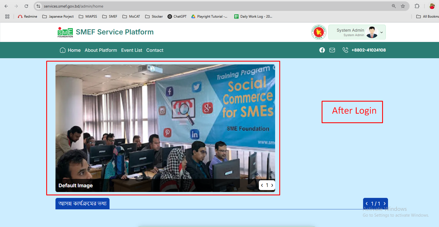439x227 pixels.
Task: Click the SMEF Service Platform title
Action: [x=115, y=32]
